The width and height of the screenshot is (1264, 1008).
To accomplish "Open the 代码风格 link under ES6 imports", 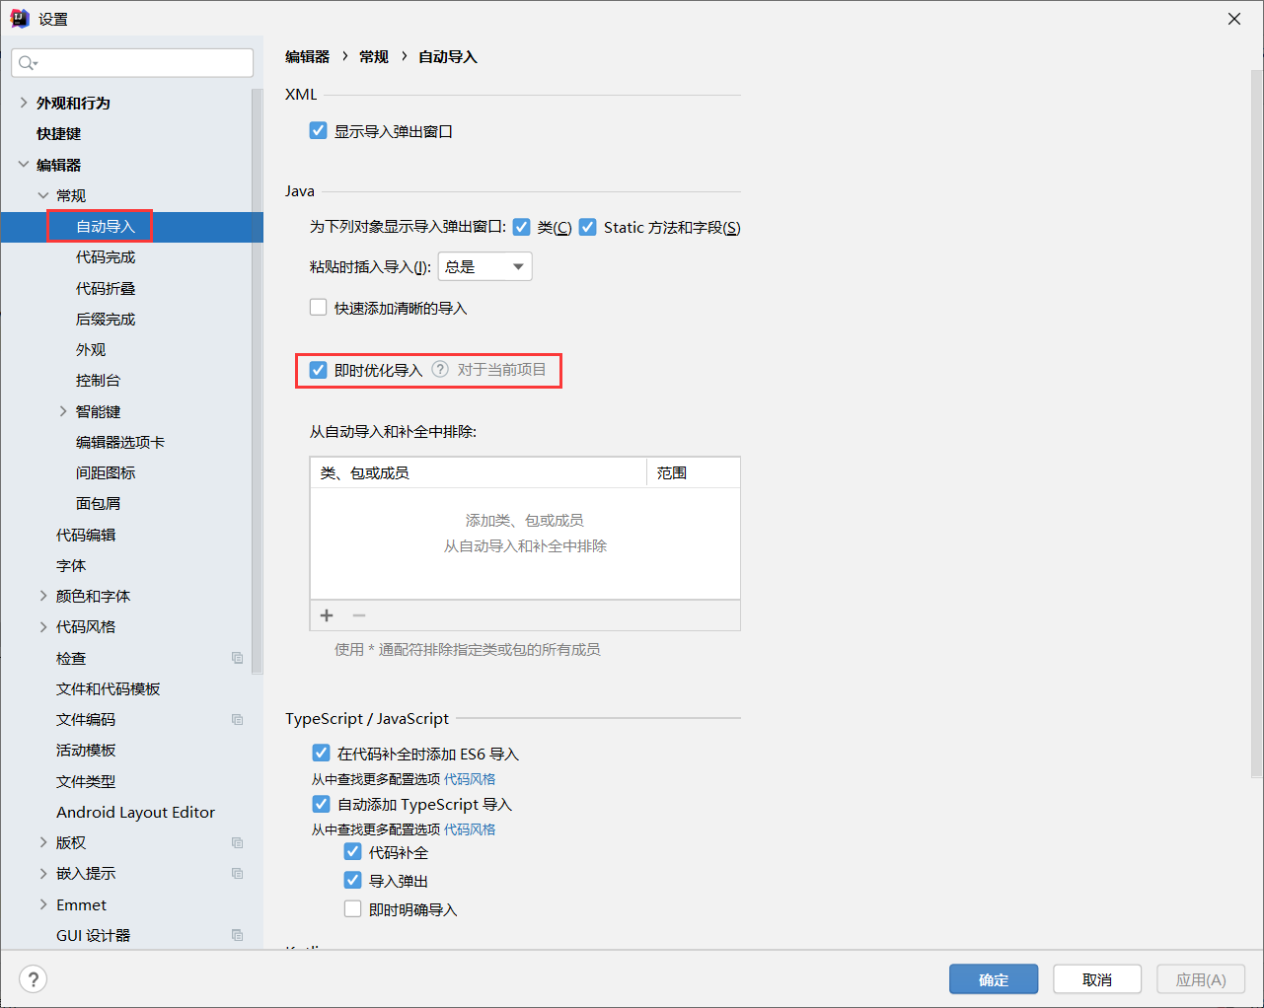I will click(x=471, y=779).
